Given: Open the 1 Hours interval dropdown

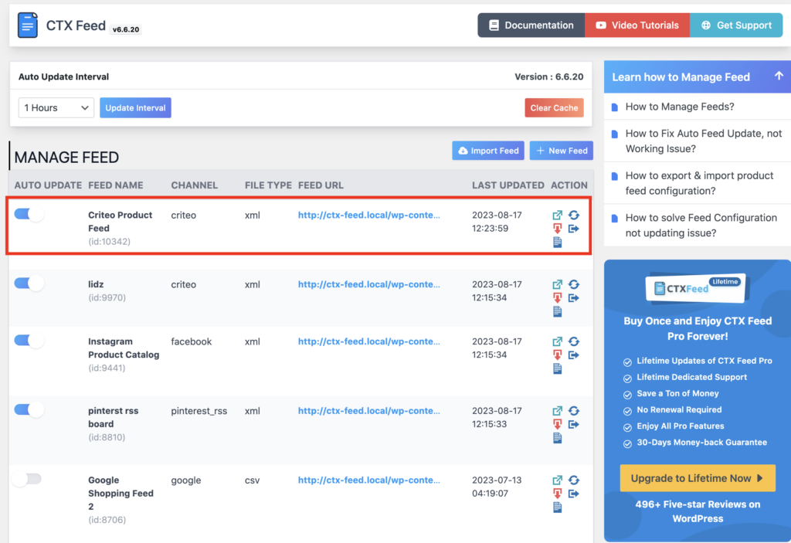Looking at the screenshot, I should (x=56, y=108).
